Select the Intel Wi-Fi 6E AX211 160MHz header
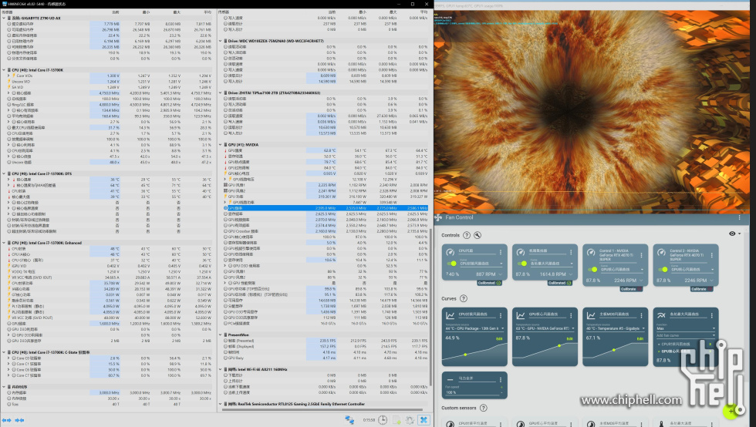The width and height of the screenshot is (756, 427). click(263, 370)
